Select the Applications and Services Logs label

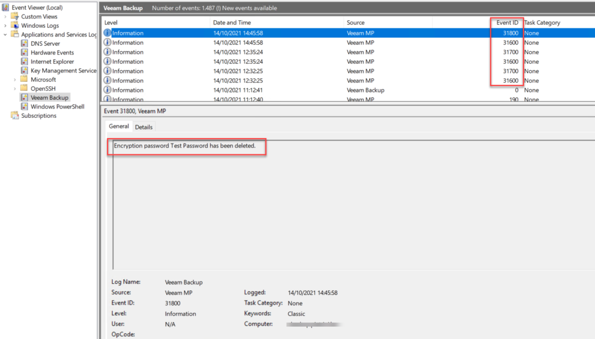59,34
